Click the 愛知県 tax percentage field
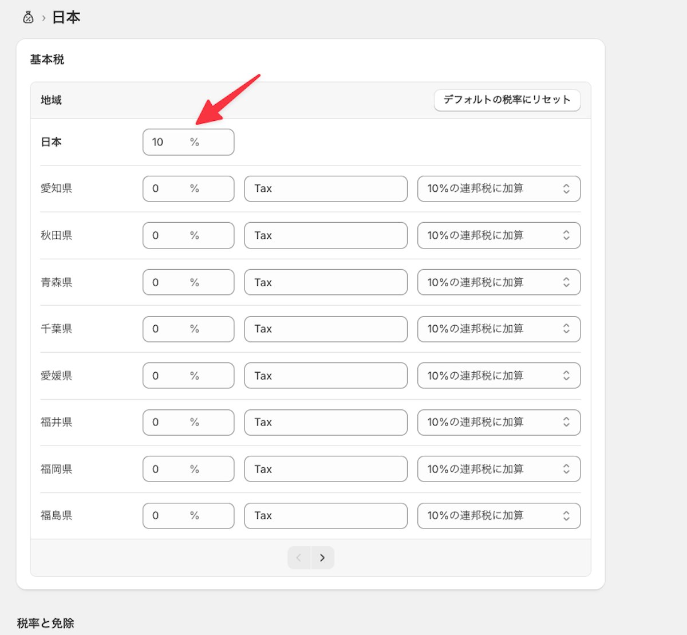The image size is (687, 635). pyautogui.click(x=188, y=188)
